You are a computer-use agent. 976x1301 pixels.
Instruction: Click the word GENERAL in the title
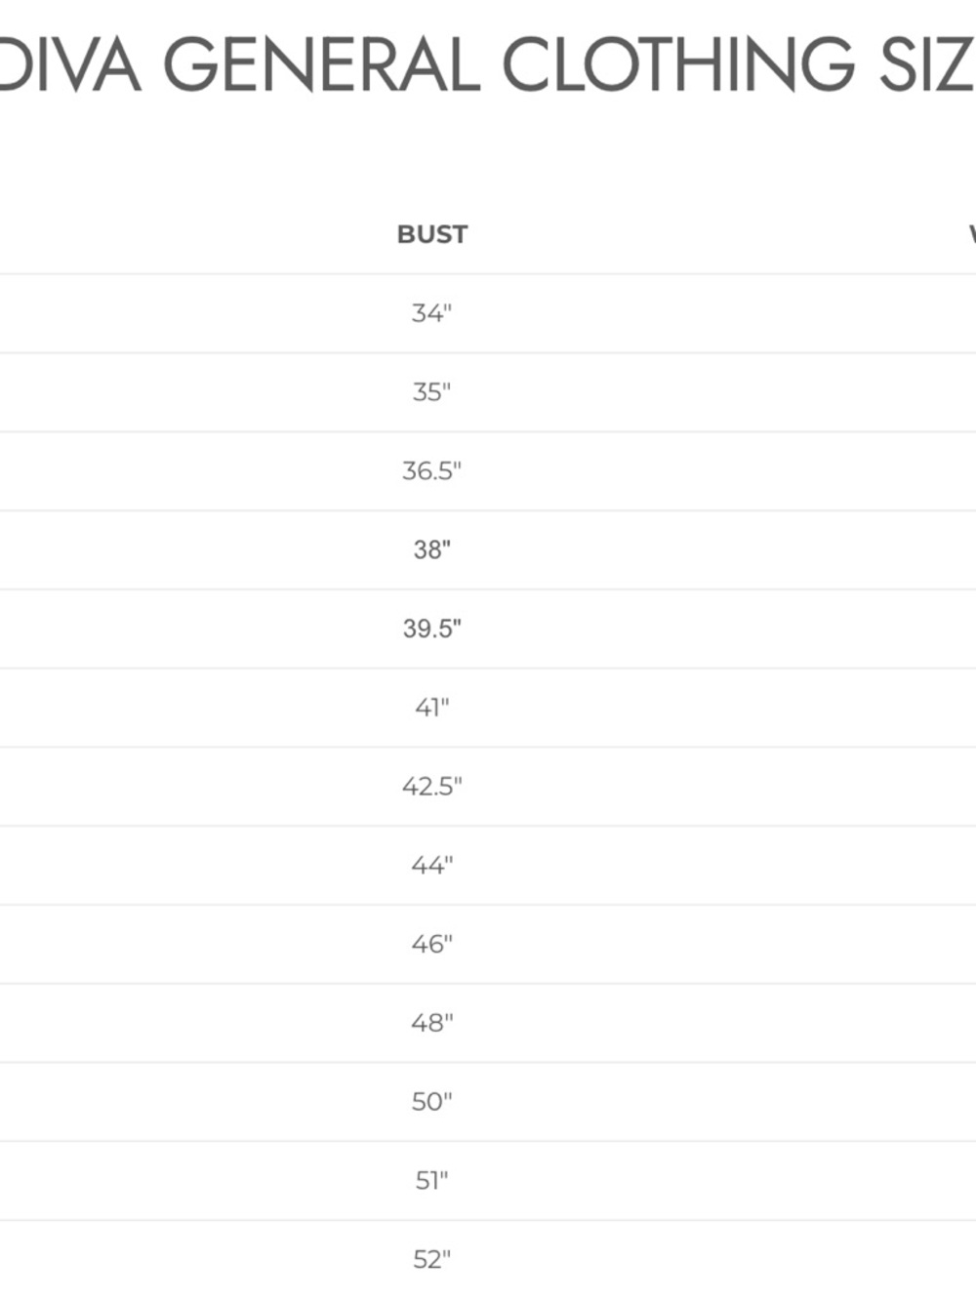(x=322, y=64)
